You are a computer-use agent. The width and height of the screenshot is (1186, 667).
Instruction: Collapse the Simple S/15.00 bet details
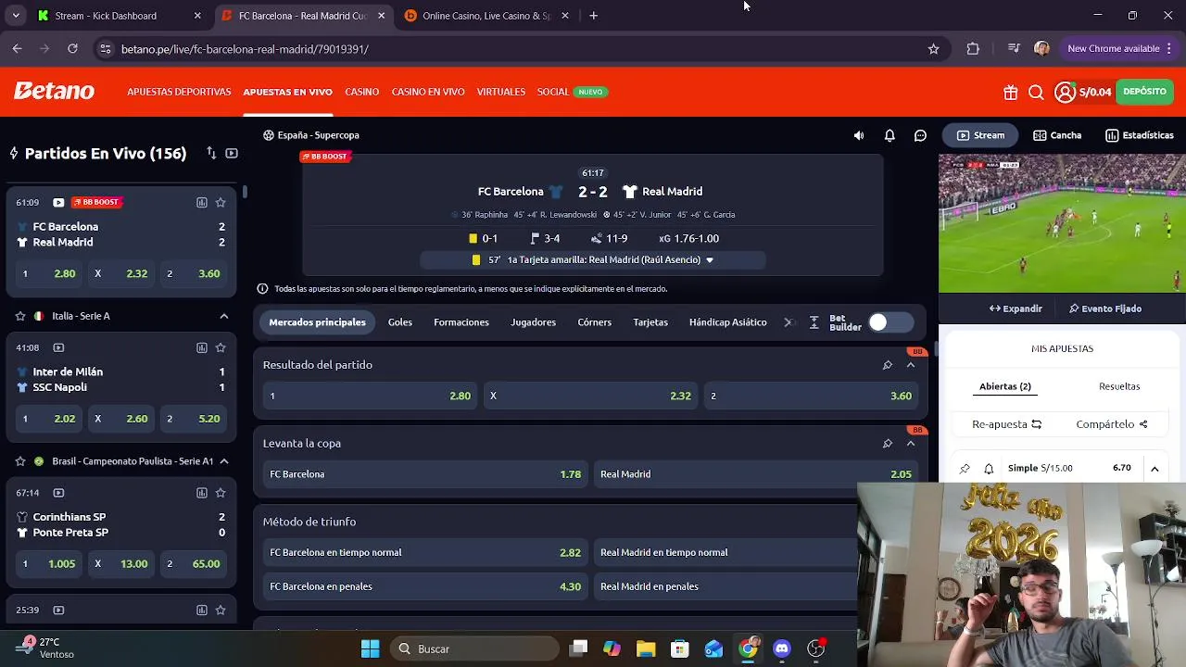1154,469
